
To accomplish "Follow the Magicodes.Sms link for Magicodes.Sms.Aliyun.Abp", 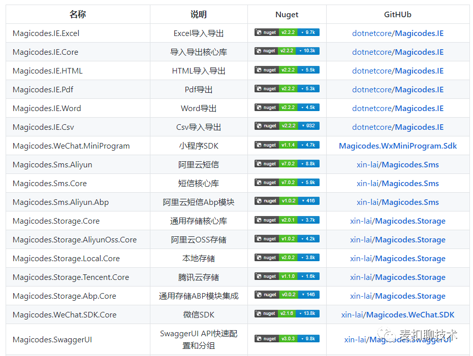I will [x=398, y=202].
